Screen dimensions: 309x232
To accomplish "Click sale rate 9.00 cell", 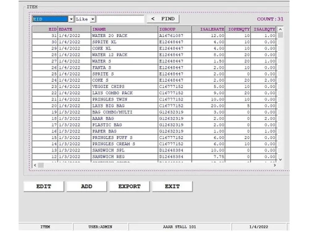I will click(x=208, y=93).
